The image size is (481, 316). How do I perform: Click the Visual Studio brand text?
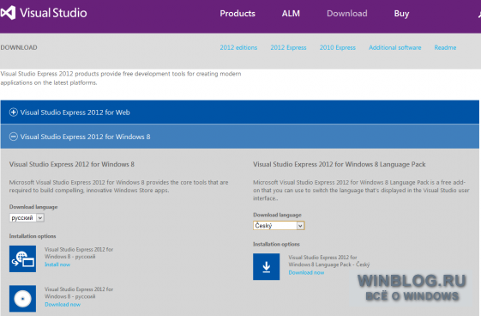[53, 13]
